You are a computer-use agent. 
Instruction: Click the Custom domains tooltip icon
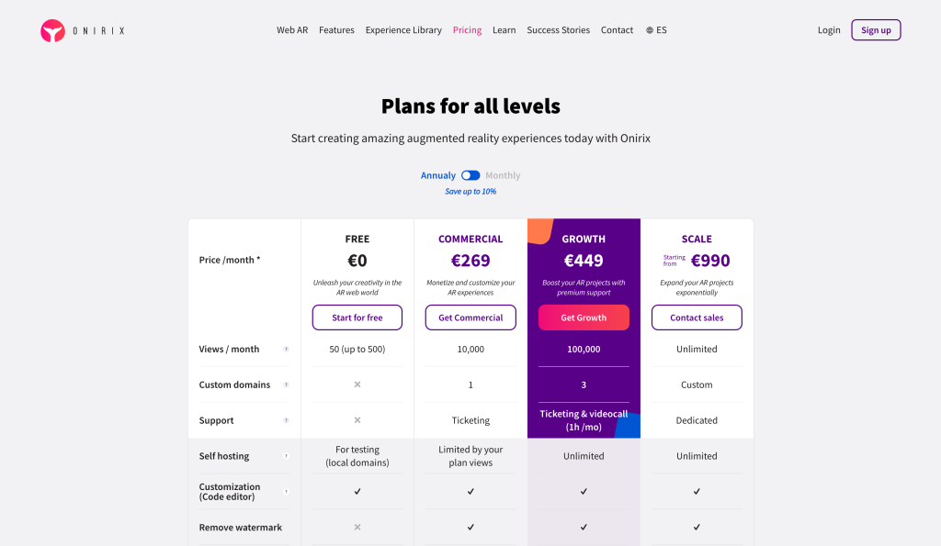click(x=286, y=384)
